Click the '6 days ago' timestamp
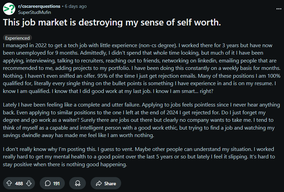 pyautogui.click(x=76, y=6)
